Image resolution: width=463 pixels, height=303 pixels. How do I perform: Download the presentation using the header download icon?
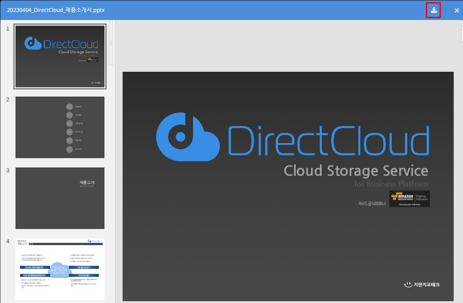434,10
